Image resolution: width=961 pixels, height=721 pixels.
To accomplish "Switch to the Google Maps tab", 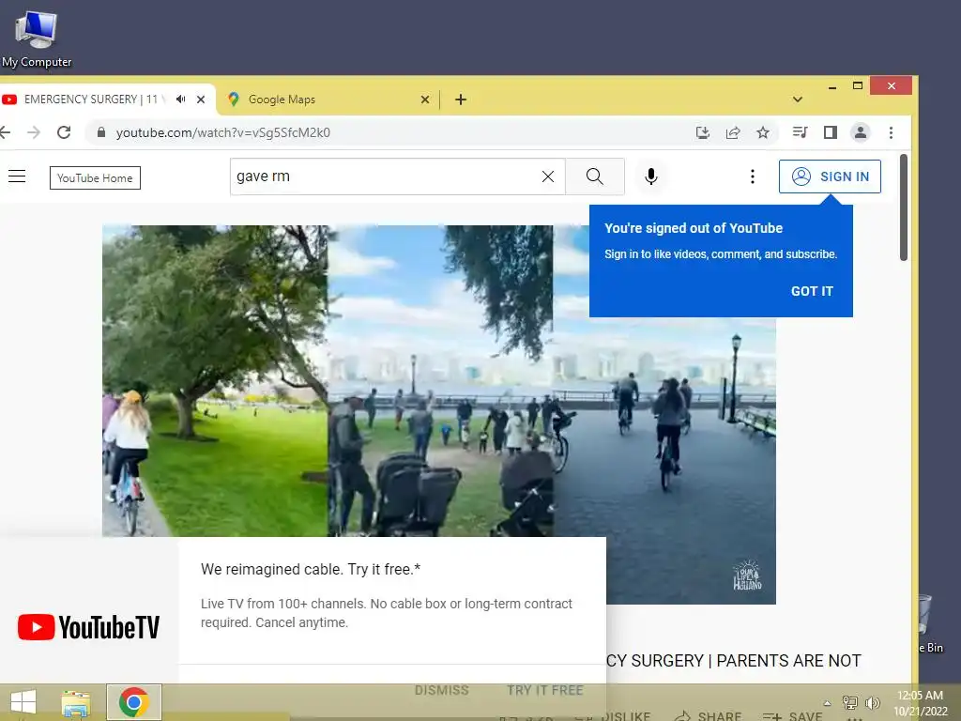I will [x=327, y=100].
